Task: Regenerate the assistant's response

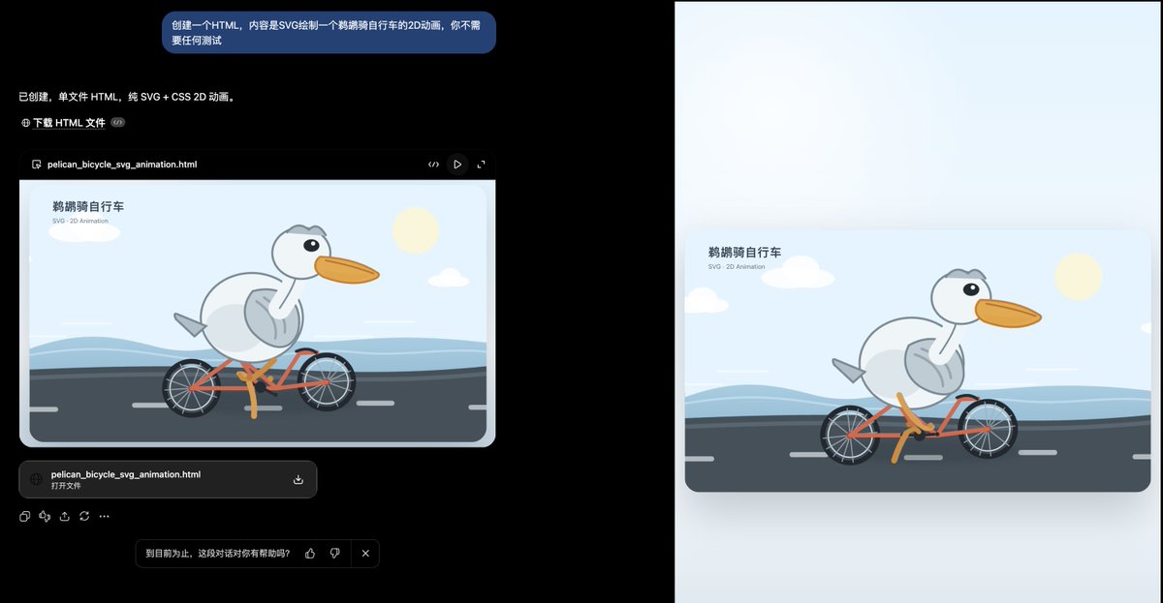Action: 84,516
